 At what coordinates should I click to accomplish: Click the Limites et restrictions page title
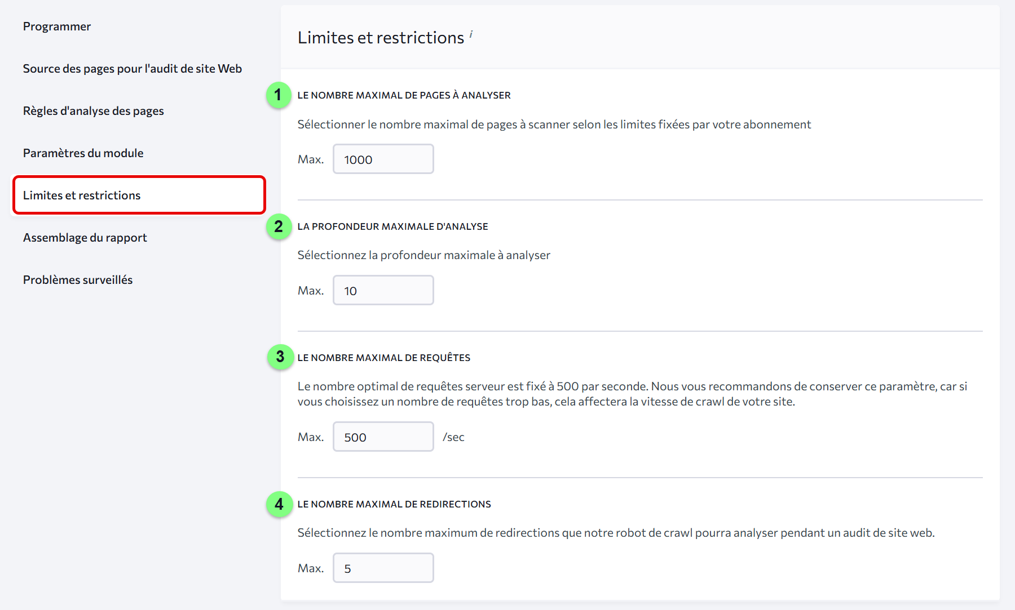[x=381, y=37]
